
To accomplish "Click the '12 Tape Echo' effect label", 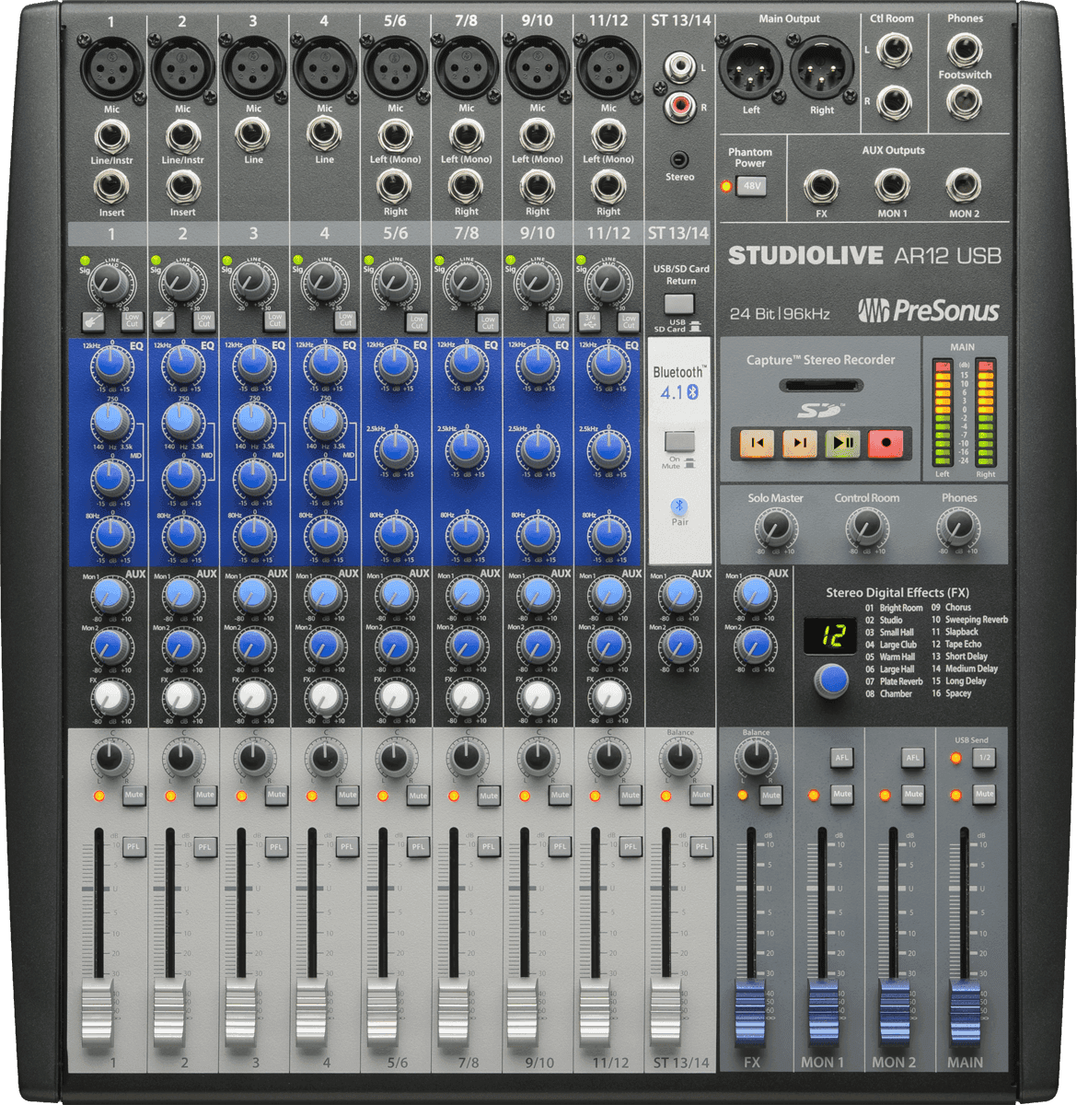I will [956, 645].
